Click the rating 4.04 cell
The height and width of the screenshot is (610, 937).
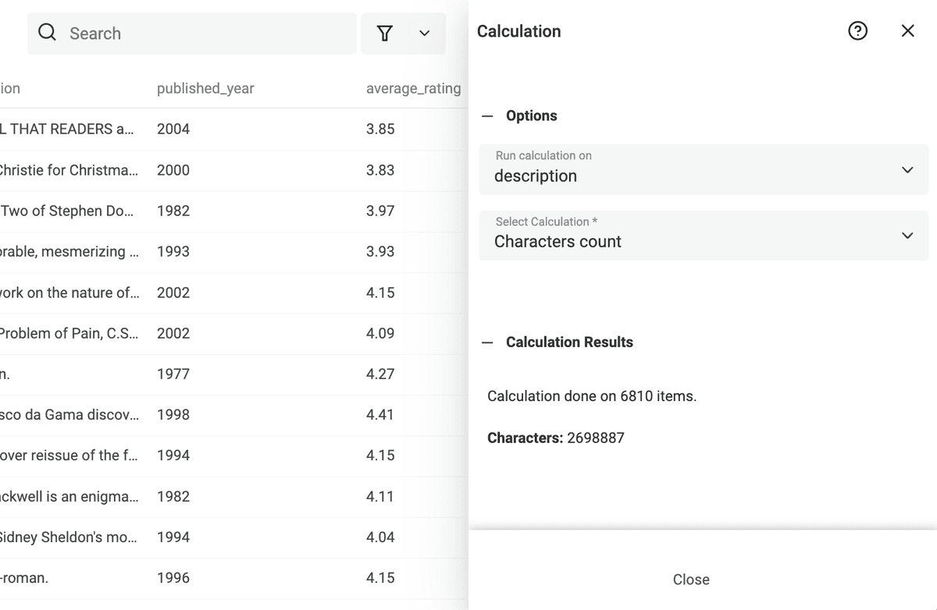[380, 537]
